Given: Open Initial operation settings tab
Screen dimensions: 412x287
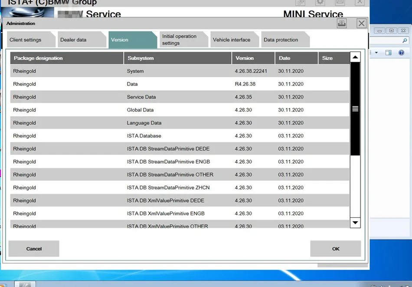Looking at the screenshot, I should tap(183, 39).
